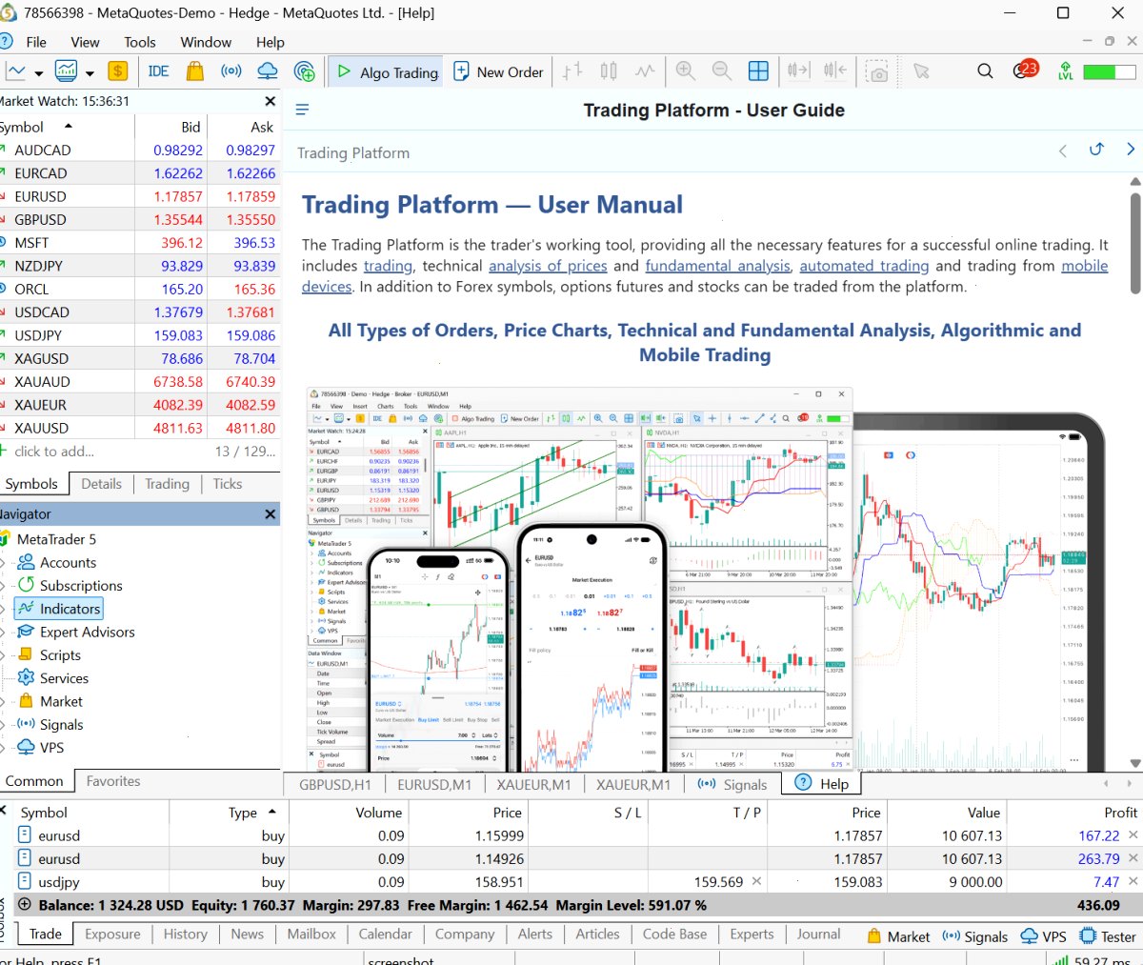Open the Tools menu
Viewport: 1143px width, 965px height.
click(140, 42)
